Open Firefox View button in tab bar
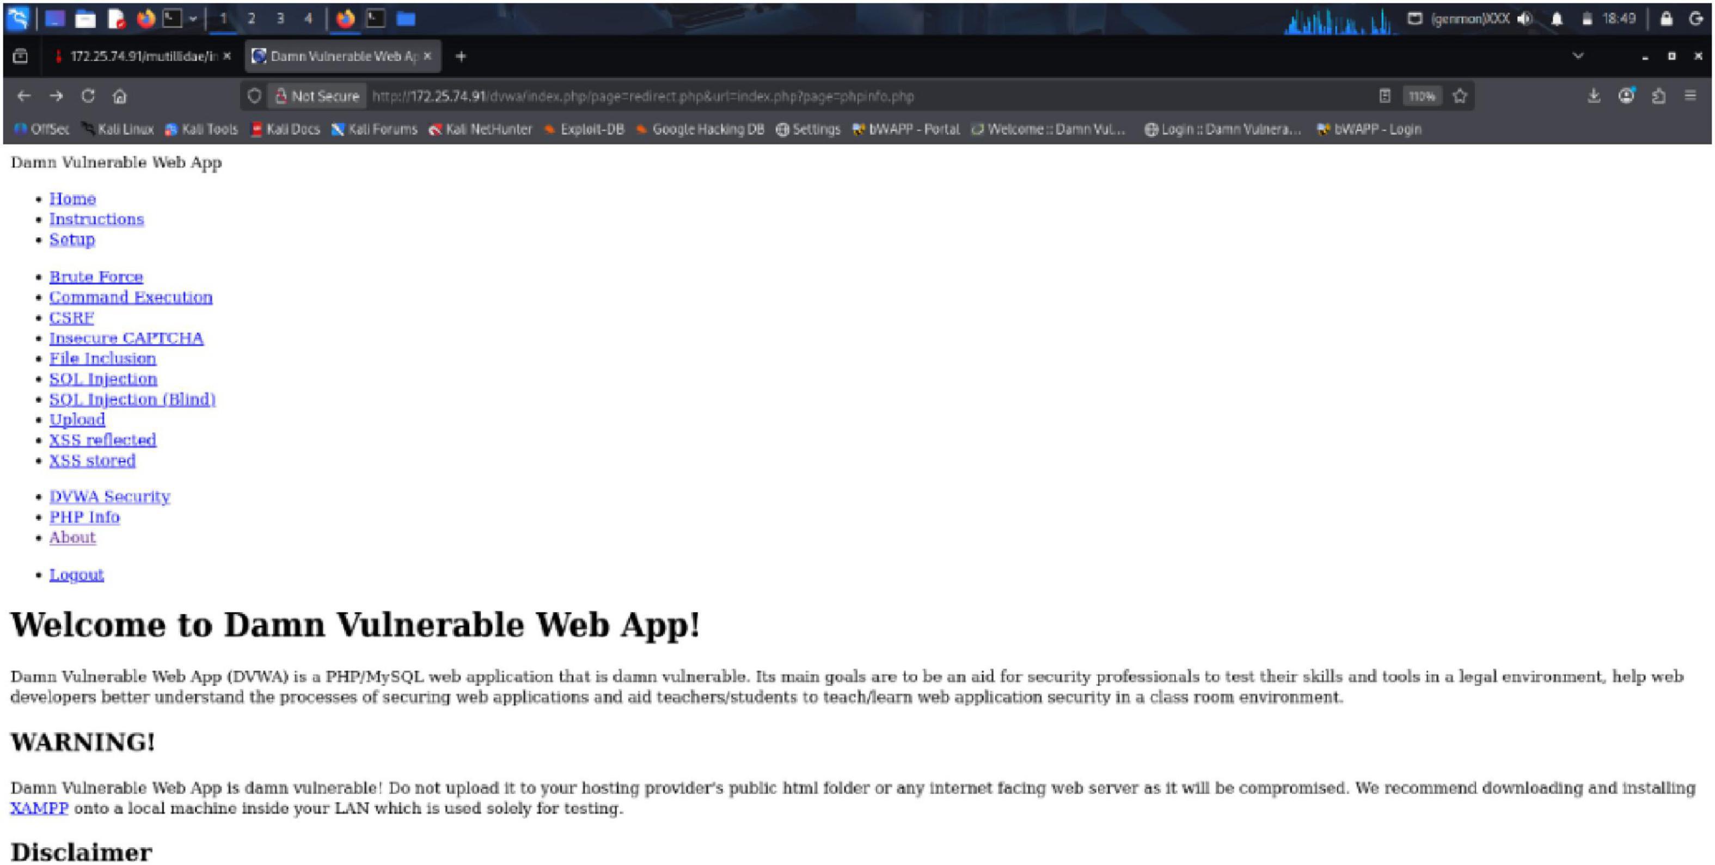 click(x=21, y=56)
